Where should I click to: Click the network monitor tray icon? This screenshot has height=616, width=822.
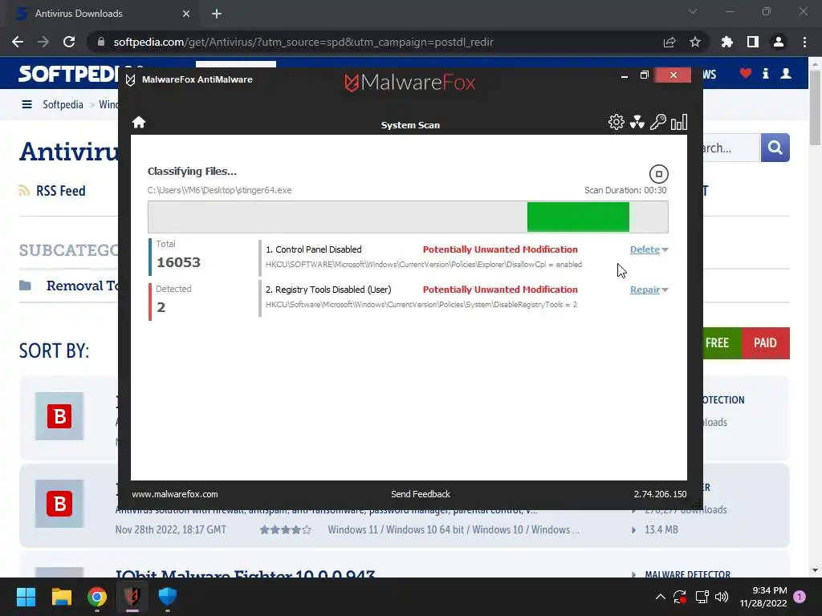(x=702, y=597)
